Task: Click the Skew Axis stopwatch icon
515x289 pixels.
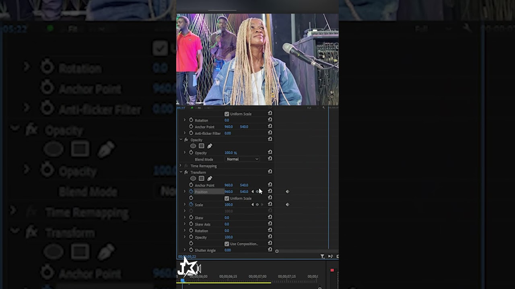Action: pos(191,224)
